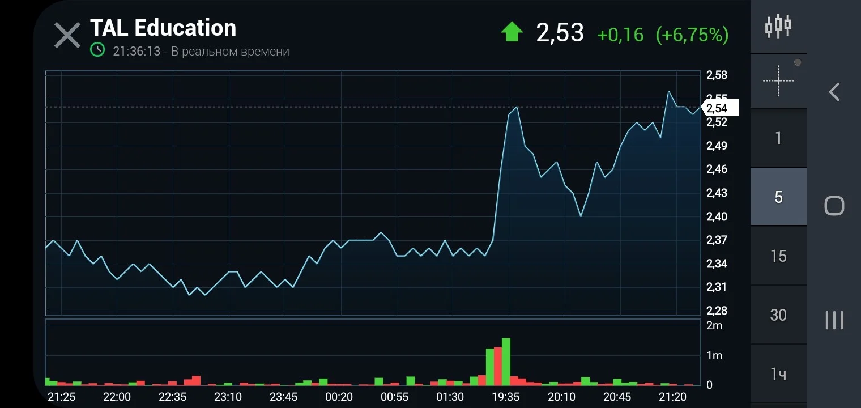
Task: Tap the Android back navigation button
Action: tap(834, 91)
